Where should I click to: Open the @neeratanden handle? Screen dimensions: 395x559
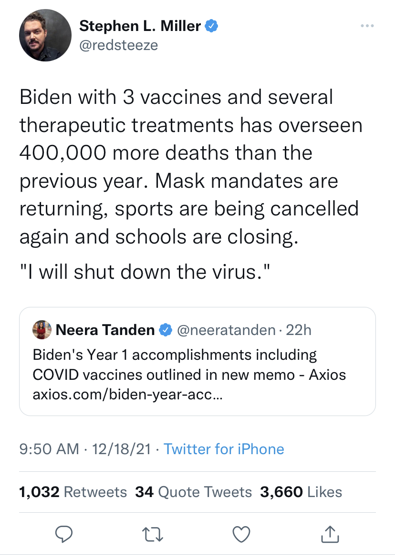click(226, 330)
